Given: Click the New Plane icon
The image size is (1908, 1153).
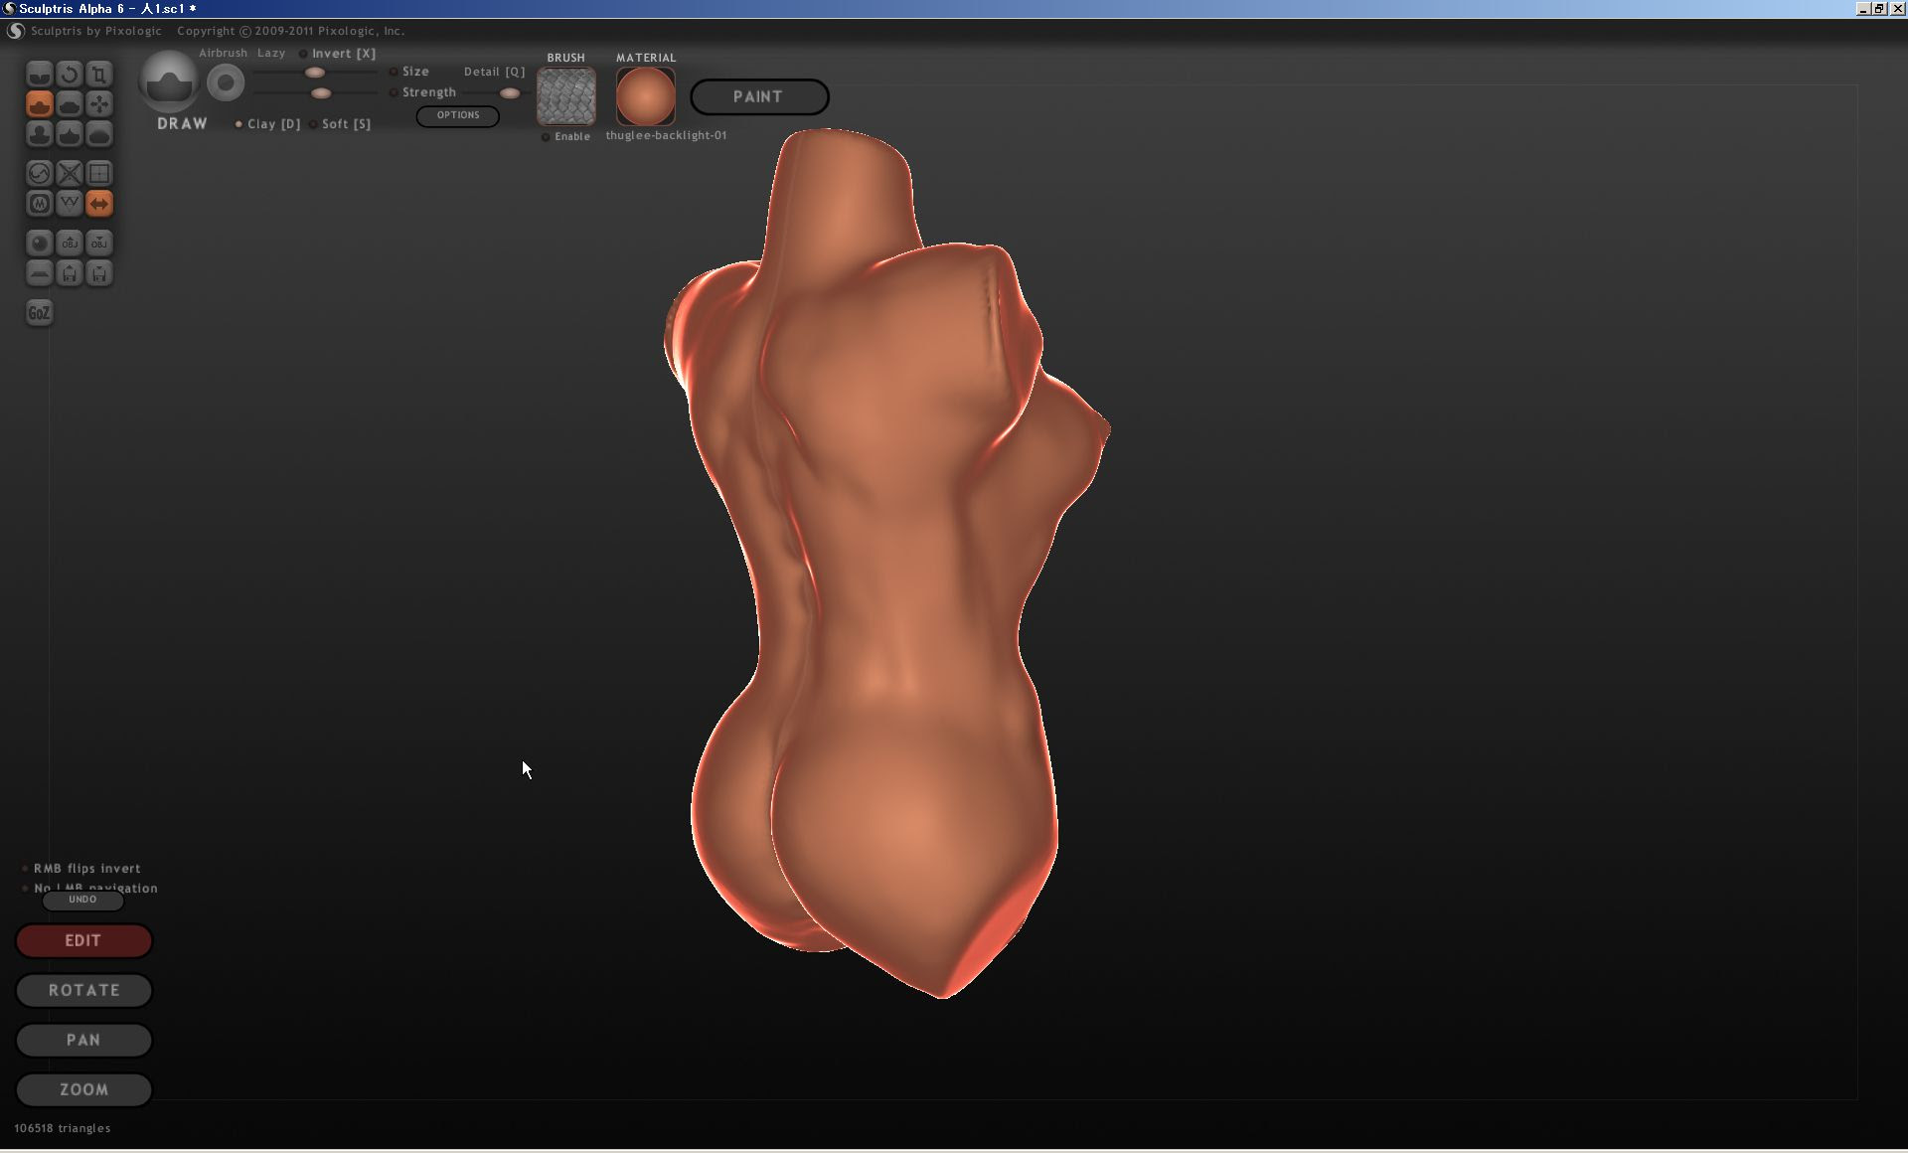Looking at the screenshot, I should coord(39,273).
